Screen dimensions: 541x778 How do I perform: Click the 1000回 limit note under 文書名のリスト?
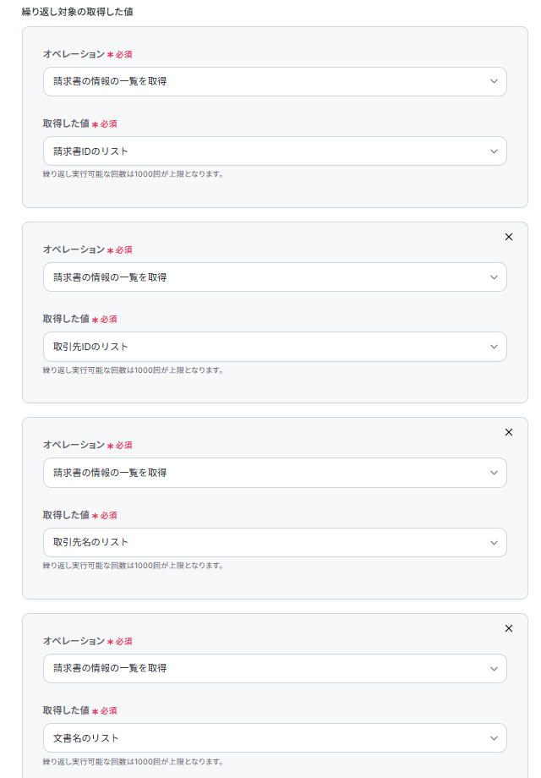coord(133,761)
